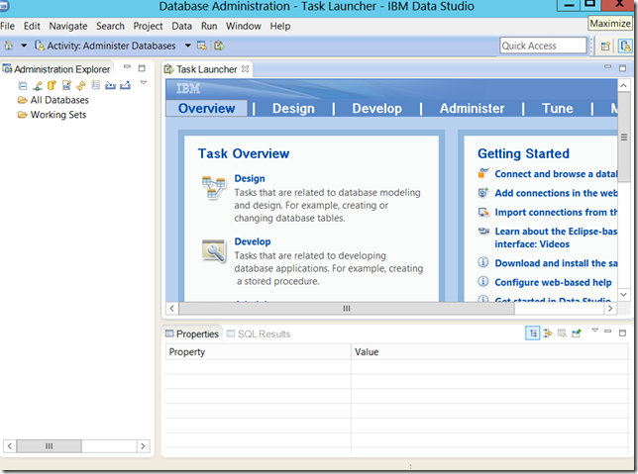This screenshot has height=474, width=638.
Task: Switch to the Design tab in Task Launcher
Action: coord(293,108)
